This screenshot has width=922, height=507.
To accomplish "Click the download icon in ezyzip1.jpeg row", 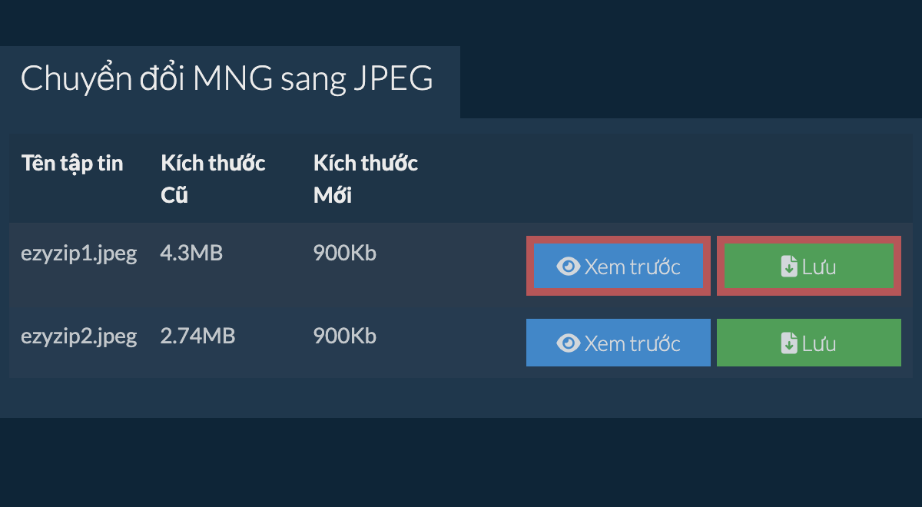I will pyautogui.click(x=789, y=267).
